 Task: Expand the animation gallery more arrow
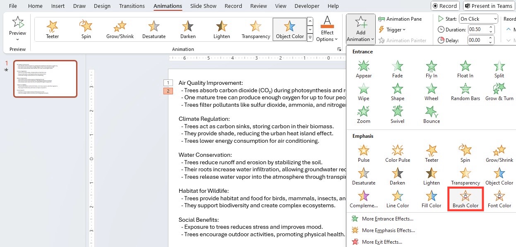coord(310,37)
